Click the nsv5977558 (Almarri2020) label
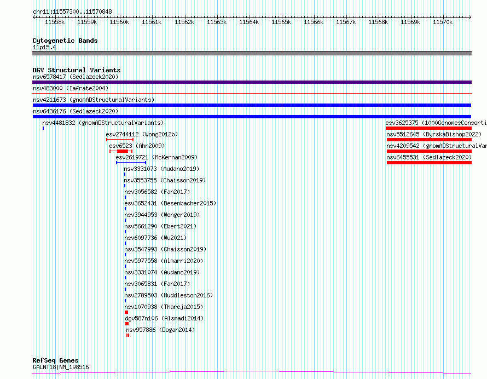Viewport: 487px width, 379px height. (x=164, y=261)
